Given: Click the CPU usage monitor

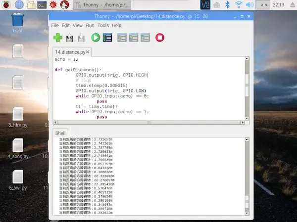Looking at the screenshot, I should 263,5.
